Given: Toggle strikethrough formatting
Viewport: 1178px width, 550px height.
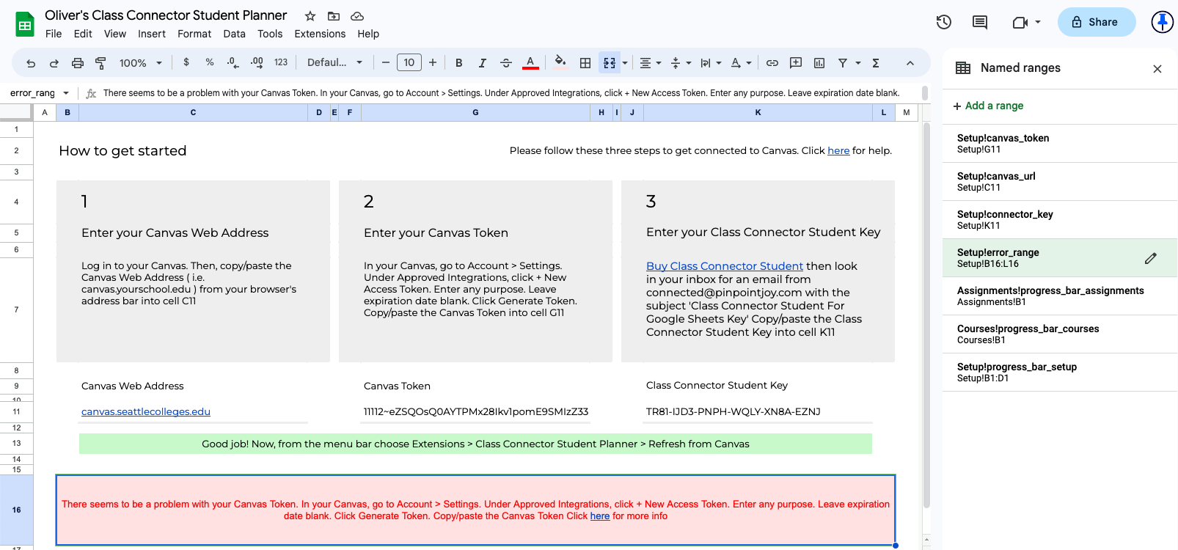Looking at the screenshot, I should coord(506,63).
